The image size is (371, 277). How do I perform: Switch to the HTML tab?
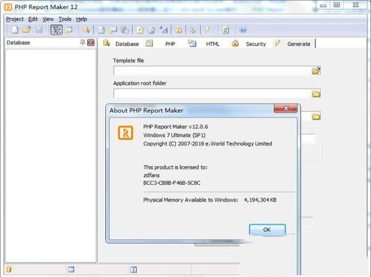coord(204,44)
